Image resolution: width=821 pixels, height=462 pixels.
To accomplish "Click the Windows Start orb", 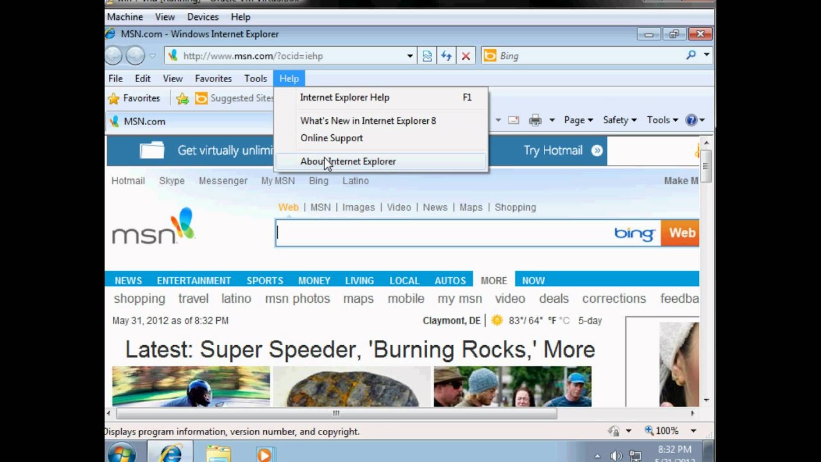I will point(121,453).
